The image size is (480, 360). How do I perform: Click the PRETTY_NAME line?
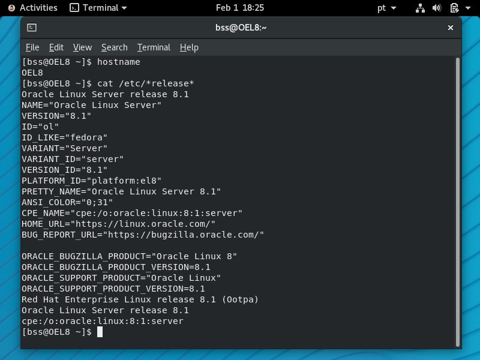coord(121,191)
